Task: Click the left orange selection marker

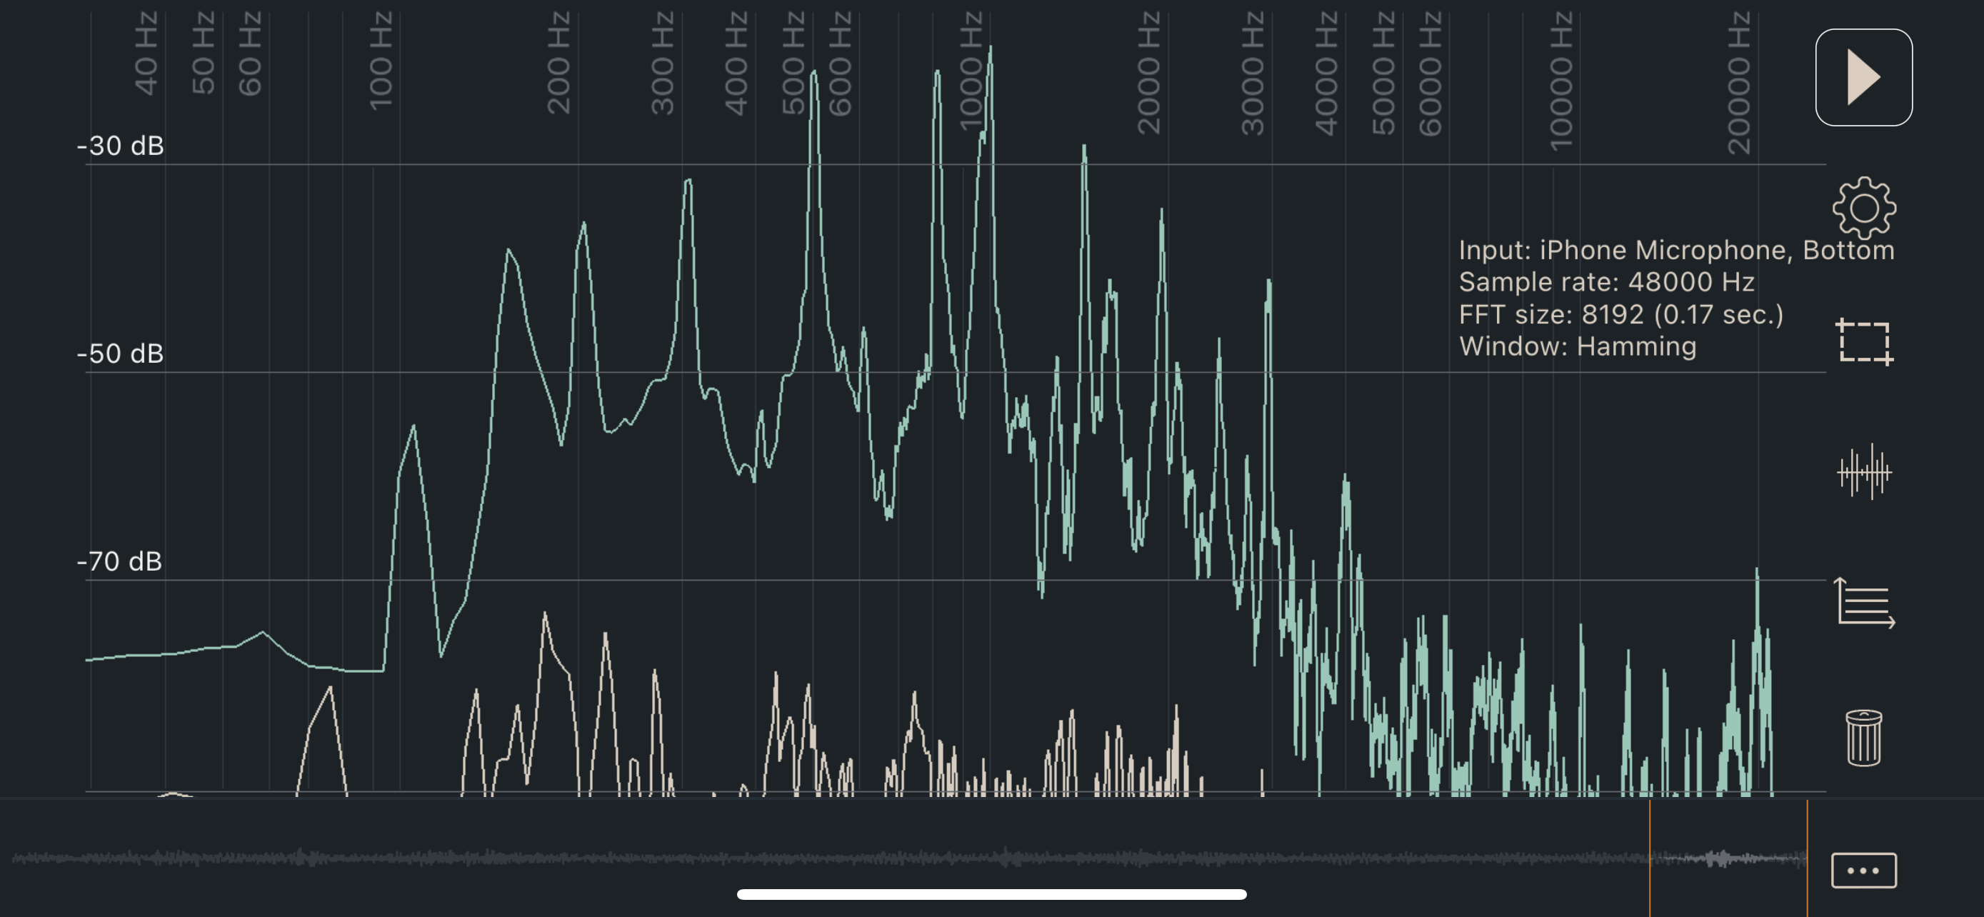Action: 1649,858
